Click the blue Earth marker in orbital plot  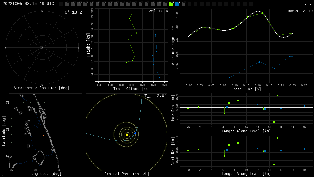point(135,133)
